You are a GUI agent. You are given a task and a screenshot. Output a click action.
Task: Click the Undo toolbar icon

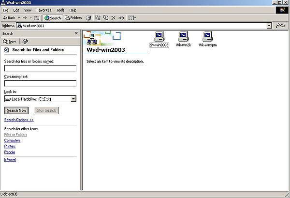[x=121, y=18]
